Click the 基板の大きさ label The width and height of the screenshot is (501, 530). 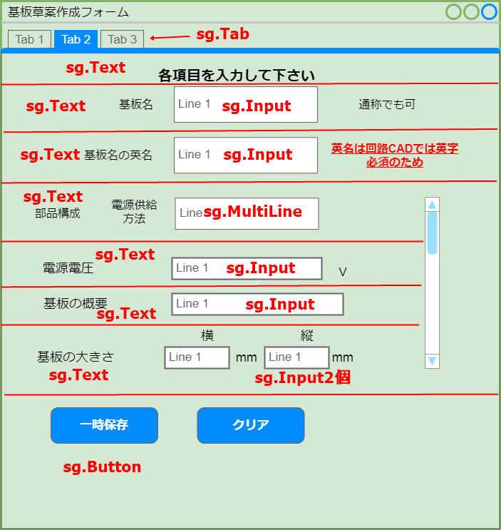click(76, 357)
